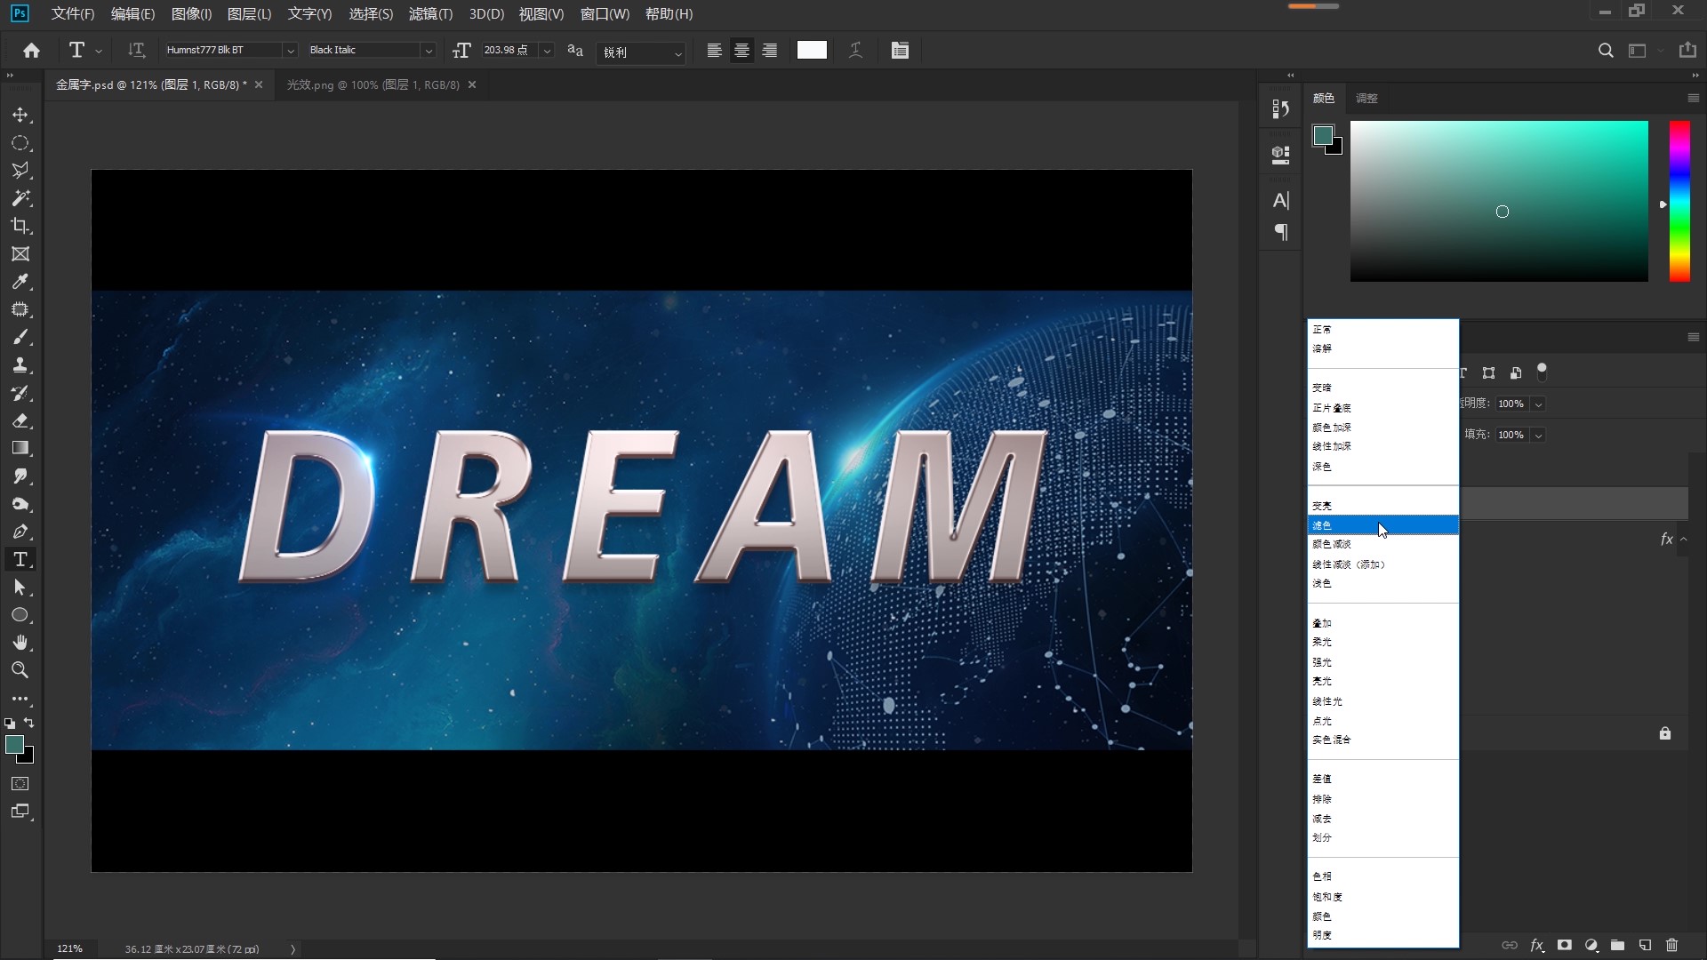Choose 正片叠底 blend mode
1707x960 pixels.
(1332, 408)
